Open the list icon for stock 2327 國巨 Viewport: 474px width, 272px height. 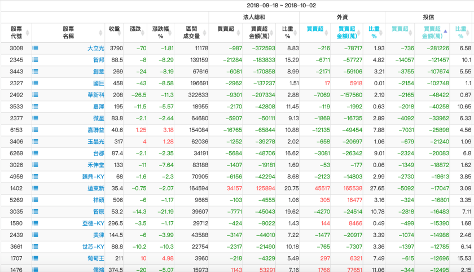pos(35,83)
